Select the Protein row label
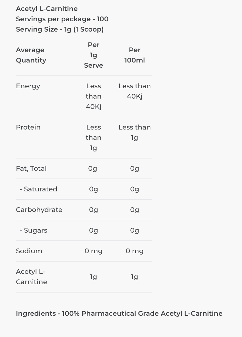 click(28, 127)
